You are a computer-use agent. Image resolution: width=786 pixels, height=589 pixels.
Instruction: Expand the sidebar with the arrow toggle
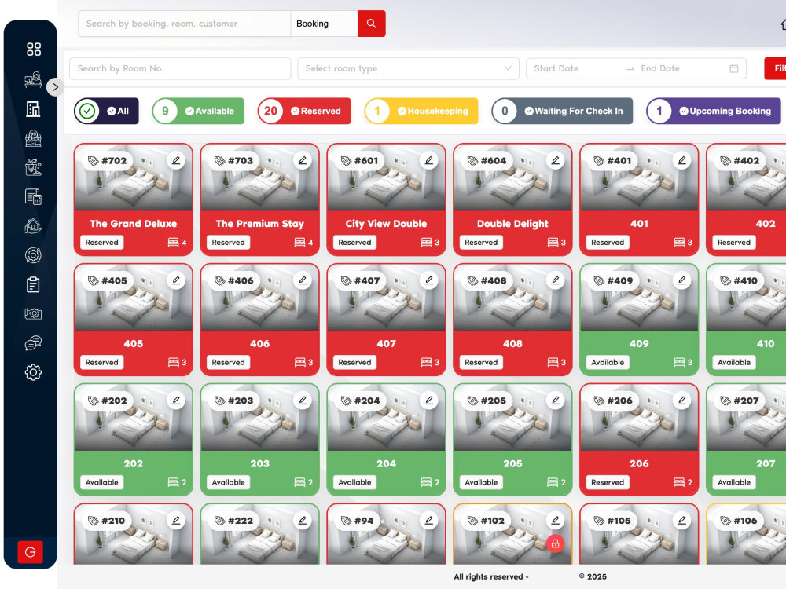[55, 87]
